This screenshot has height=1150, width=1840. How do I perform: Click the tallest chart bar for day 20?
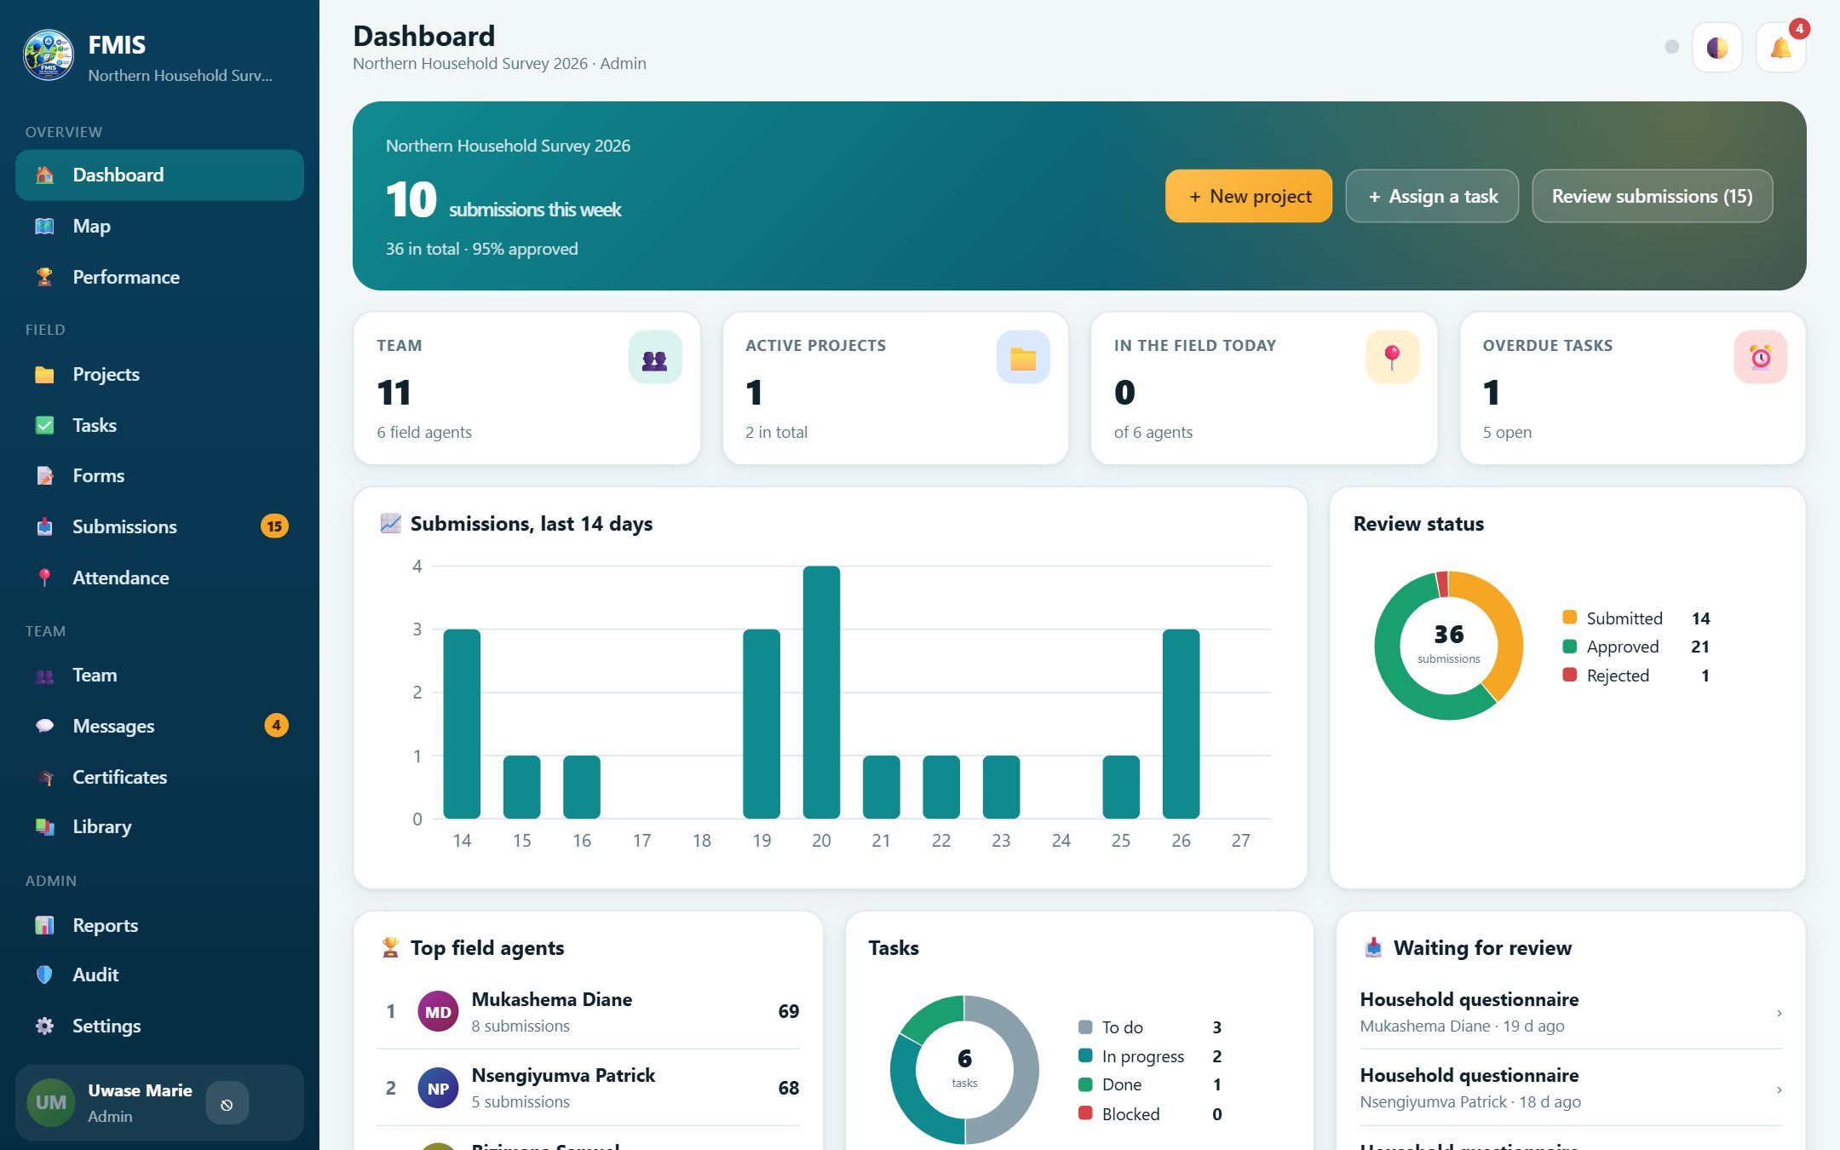[821, 692]
